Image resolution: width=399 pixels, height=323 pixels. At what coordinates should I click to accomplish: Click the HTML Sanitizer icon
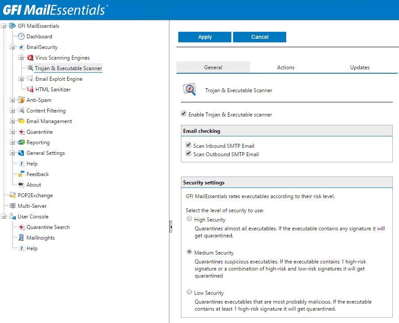coord(30,90)
